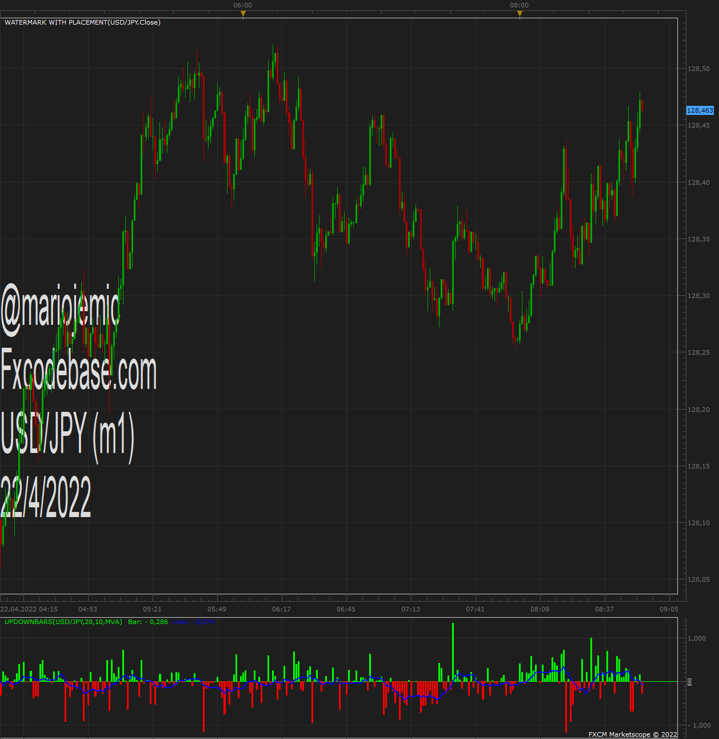Click the WATERMARK WITH PLACEMENT indicator label

tap(82, 22)
